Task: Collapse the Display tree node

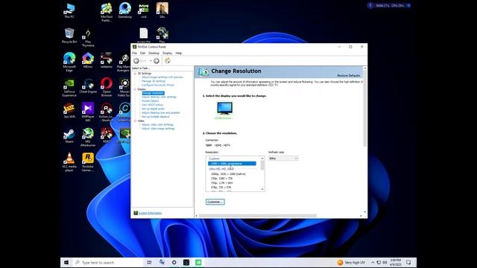Action: 135,89
